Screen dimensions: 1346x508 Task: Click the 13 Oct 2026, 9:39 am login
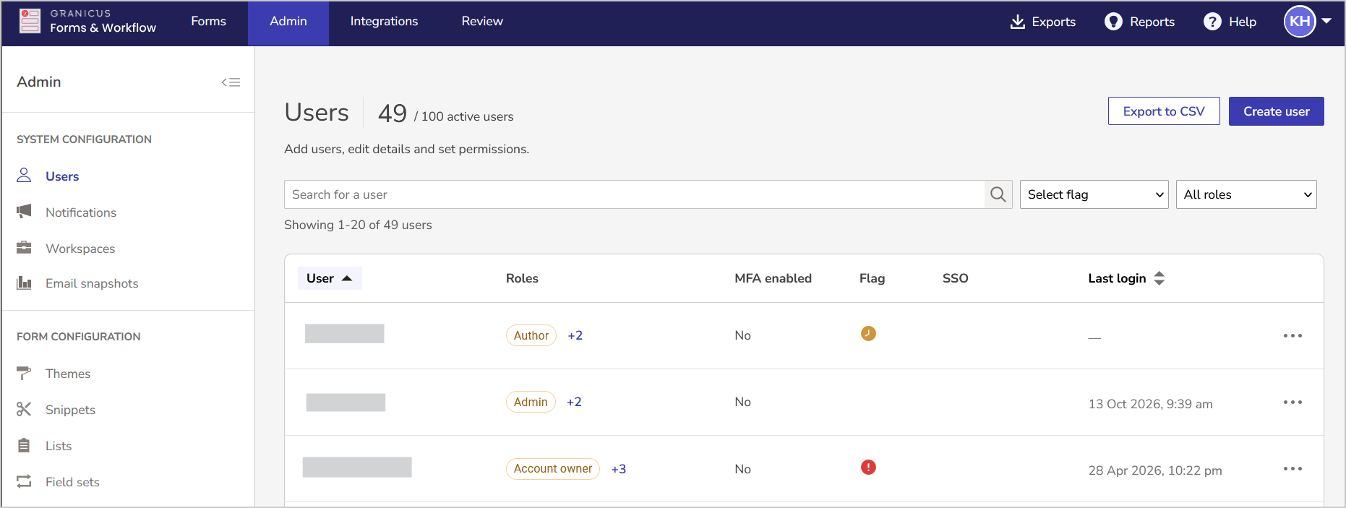[1150, 404]
